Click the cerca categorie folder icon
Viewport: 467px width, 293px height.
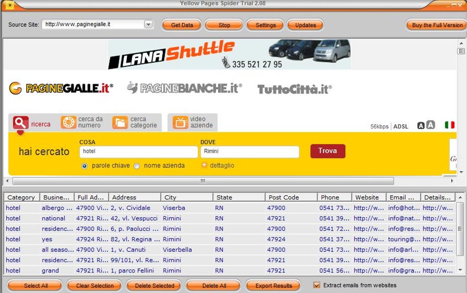click(x=120, y=122)
